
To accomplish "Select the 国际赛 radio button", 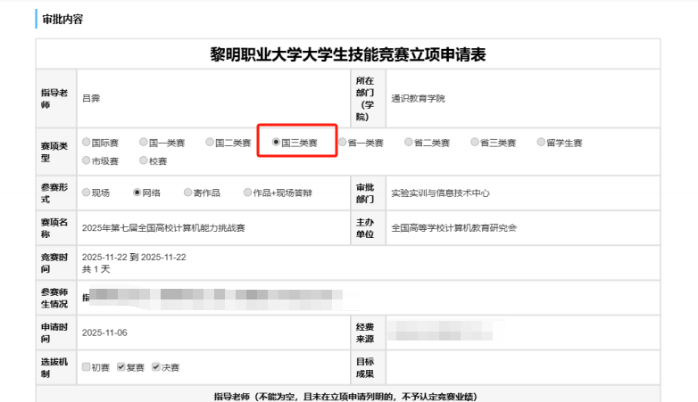I will pyautogui.click(x=87, y=143).
